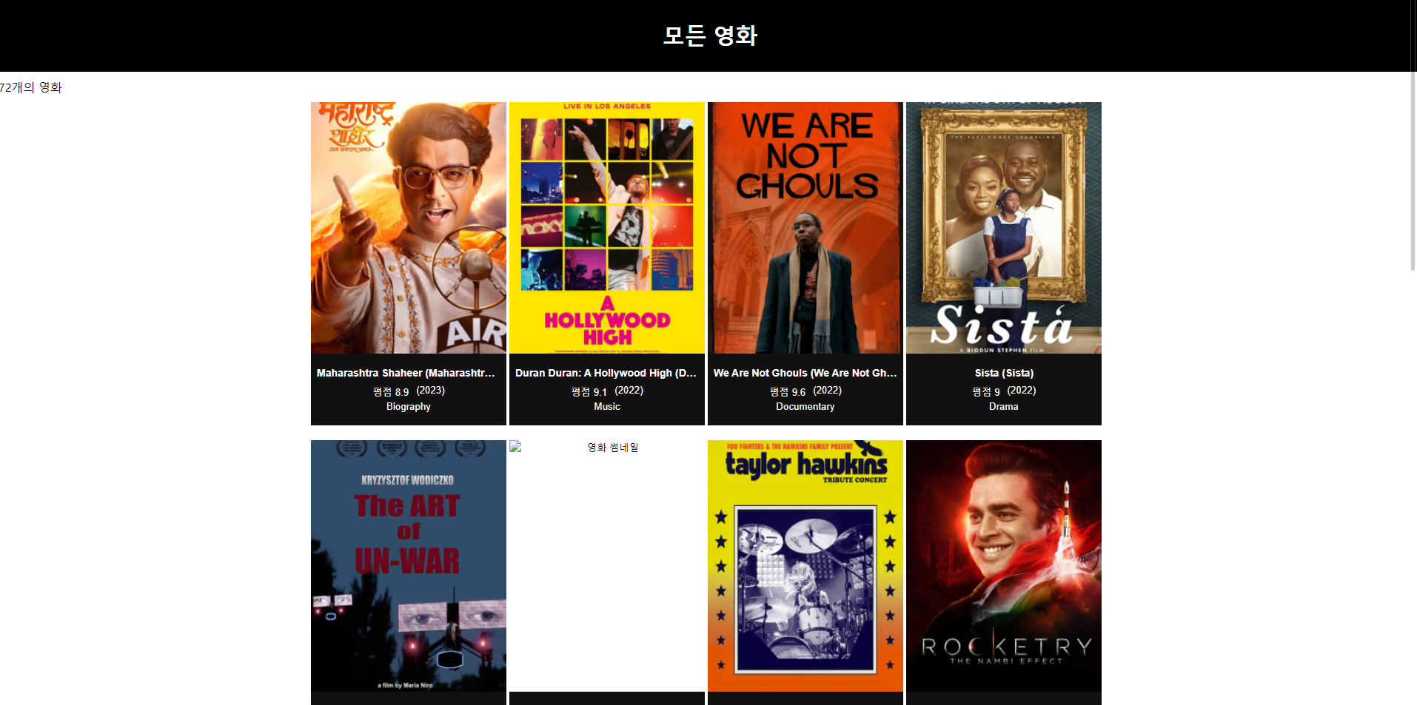
Task: Click the (2023) year label
Action: (x=431, y=390)
